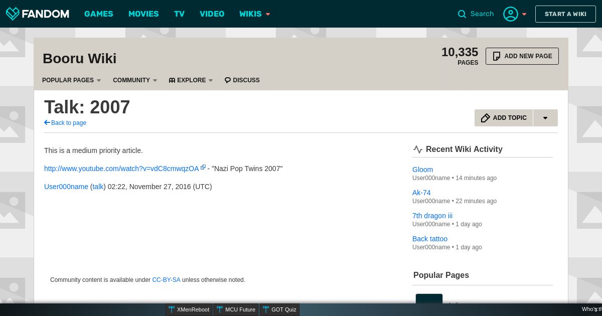602x316 pixels.
Task: Expand the Wikis dropdown arrow
Action: (x=268, y=14)
